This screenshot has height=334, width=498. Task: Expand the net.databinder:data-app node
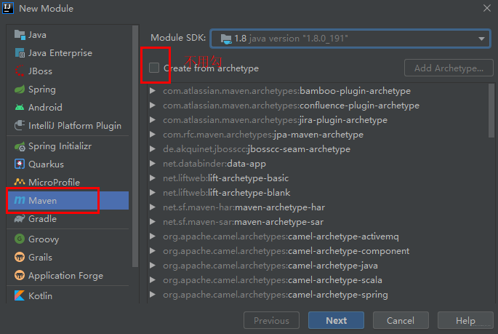pos(153,164)
